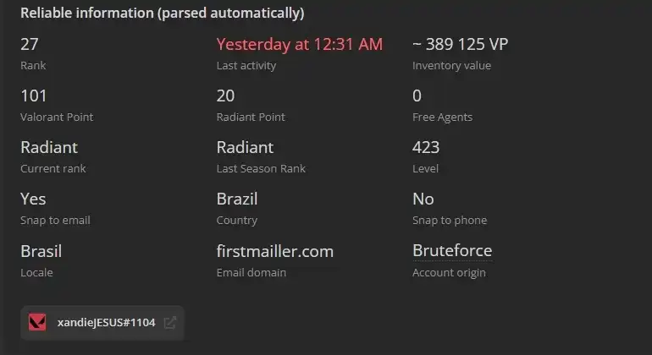Open the xandieJESUS#1104 profile link
Screen dimensions: 652x355
[x=106, y=323]
